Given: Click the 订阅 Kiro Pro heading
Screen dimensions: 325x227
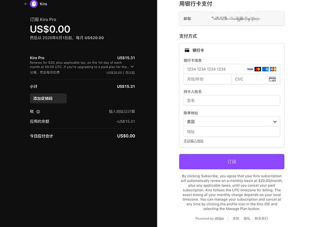Looking at the screenshot, I should (43, 19).
